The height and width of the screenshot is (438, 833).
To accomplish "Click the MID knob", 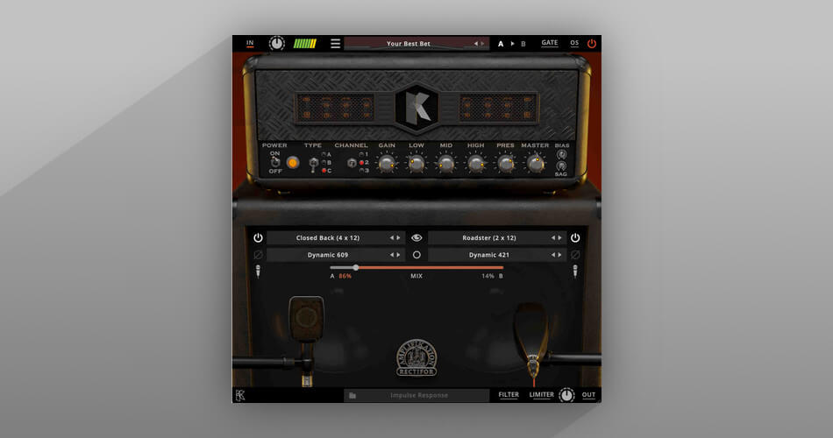I will click(x=445, y=163).
